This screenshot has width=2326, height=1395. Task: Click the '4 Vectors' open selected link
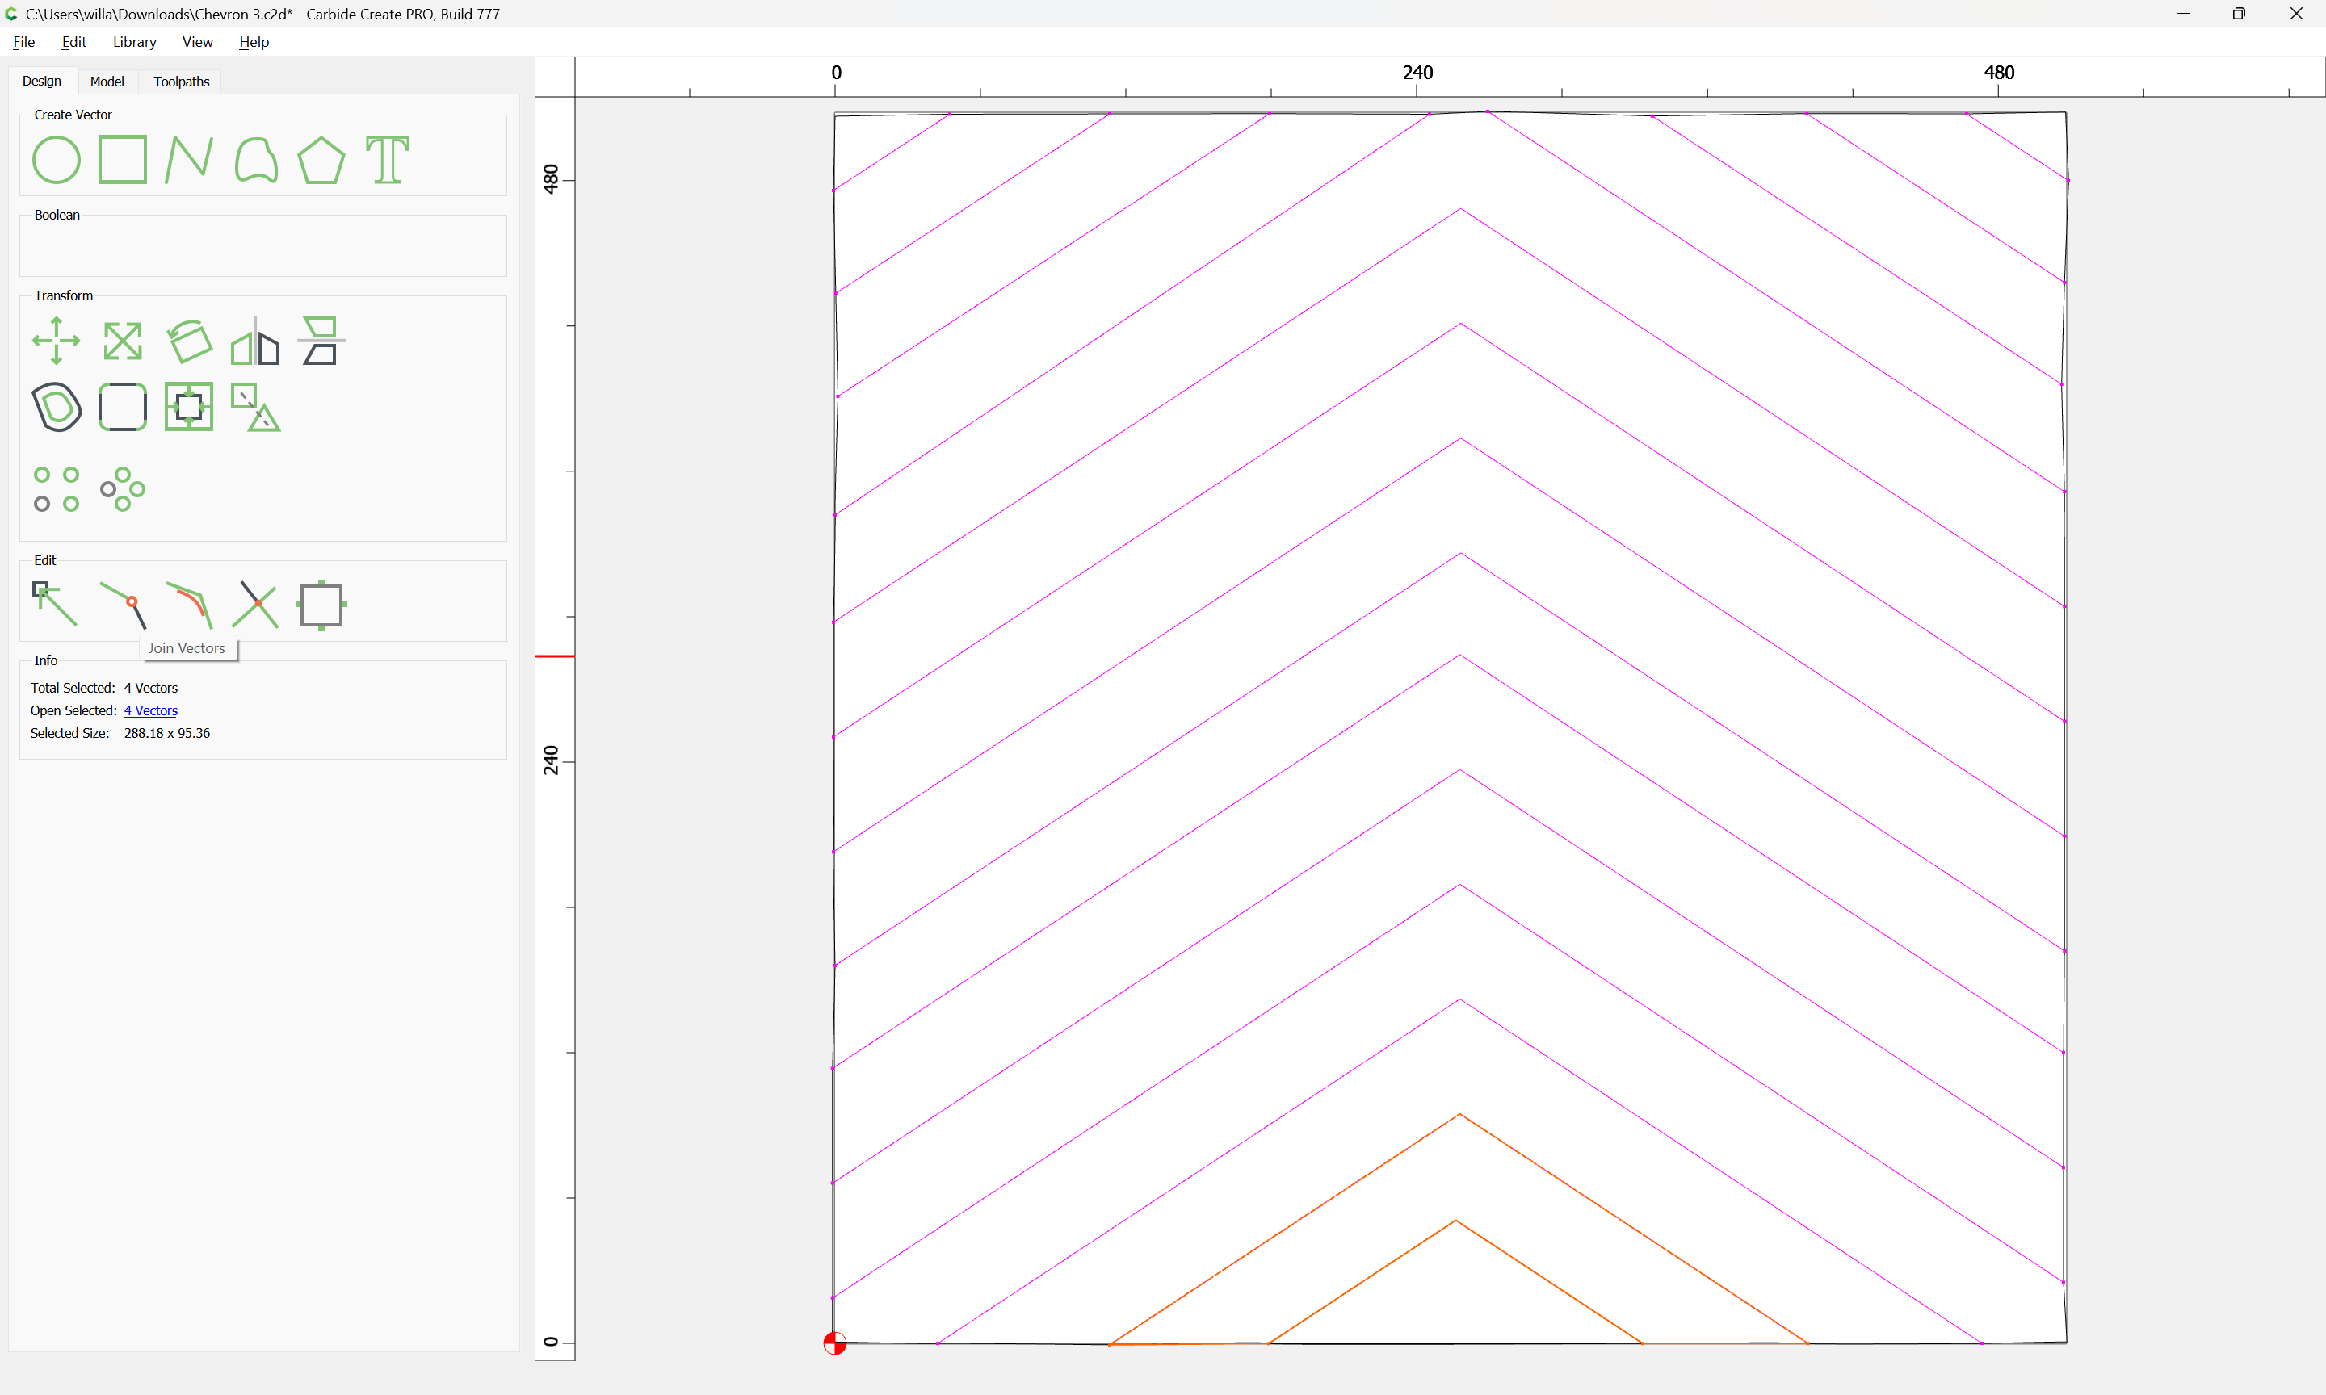coord(150,710)
